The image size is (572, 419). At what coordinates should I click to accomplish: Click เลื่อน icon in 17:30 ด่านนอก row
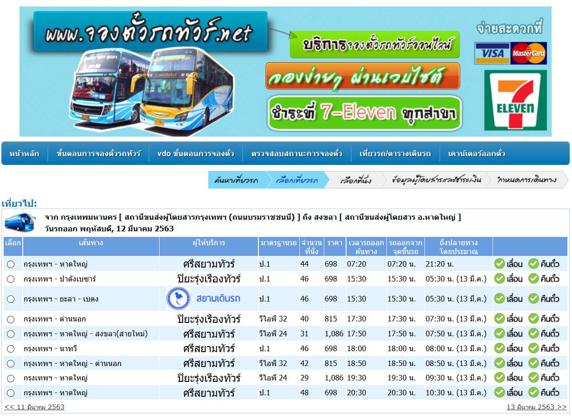tap(499, 319)
